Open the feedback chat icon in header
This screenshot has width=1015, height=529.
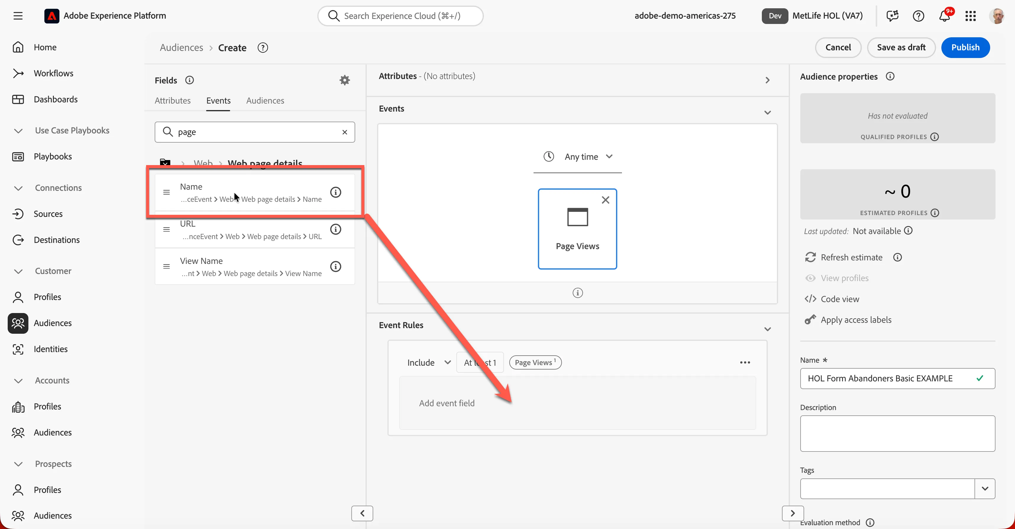pyautogui.click(x=892, y=16)
